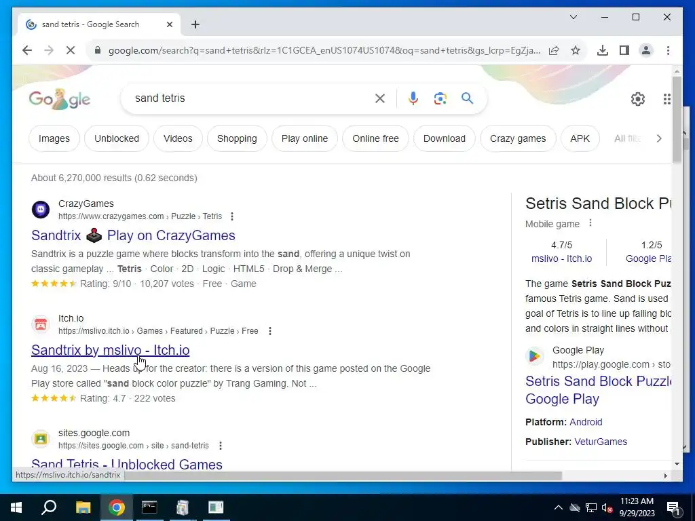The width and height of the screenshot is (695, 521).
Task: Select the Shopping filter chip
Action: pyautogui.click(x=237, y=138)
